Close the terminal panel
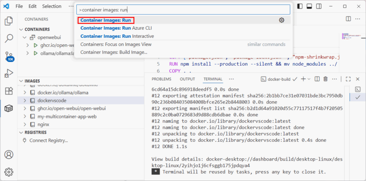 click(x=358, y=79)
